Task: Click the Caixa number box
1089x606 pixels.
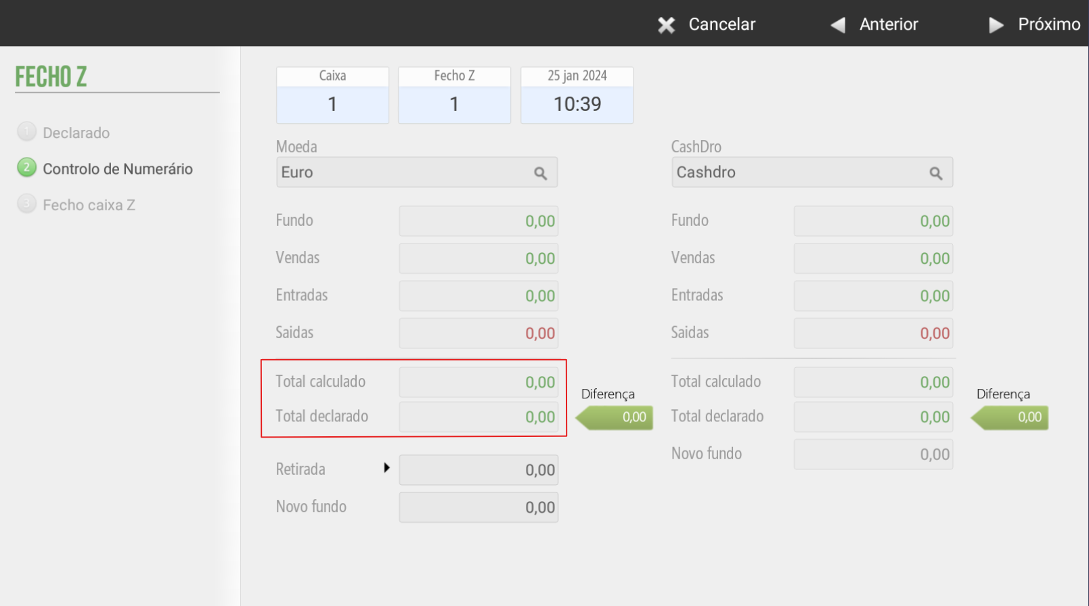Action: point(332,95)
